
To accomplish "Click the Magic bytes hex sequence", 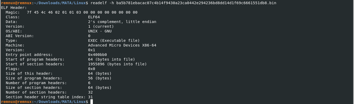I will pos(82,12).
